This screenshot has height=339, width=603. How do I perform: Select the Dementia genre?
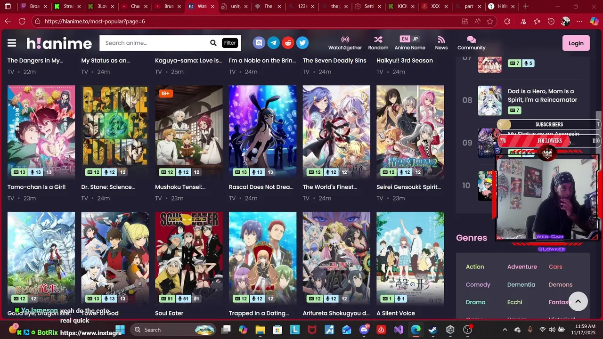tap(521, 284)
